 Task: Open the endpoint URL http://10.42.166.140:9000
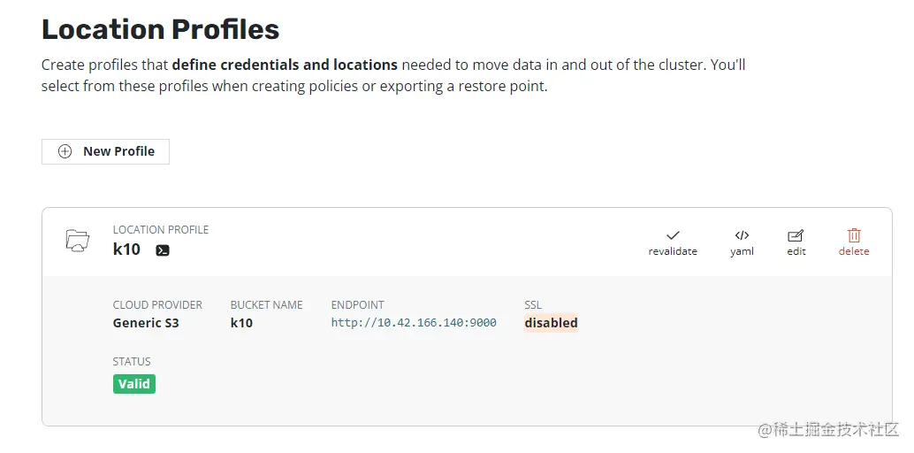click(414, 323)
